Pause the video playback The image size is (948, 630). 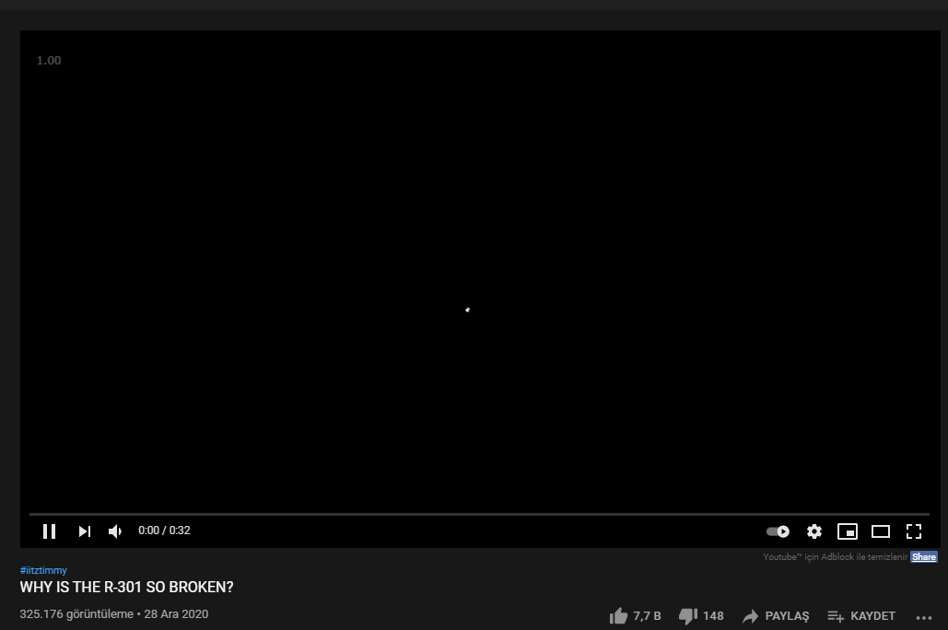point(50,531)
